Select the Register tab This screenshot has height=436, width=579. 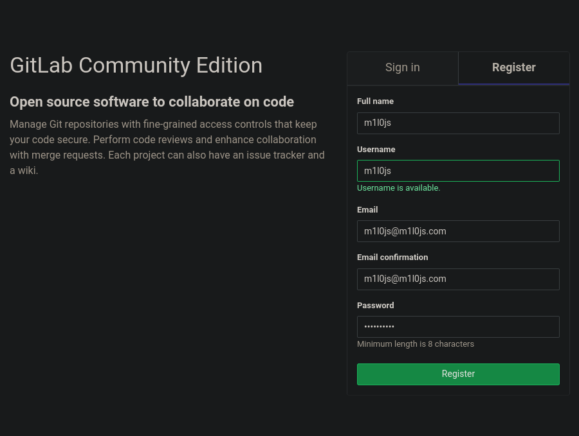(x=513, y=67)
